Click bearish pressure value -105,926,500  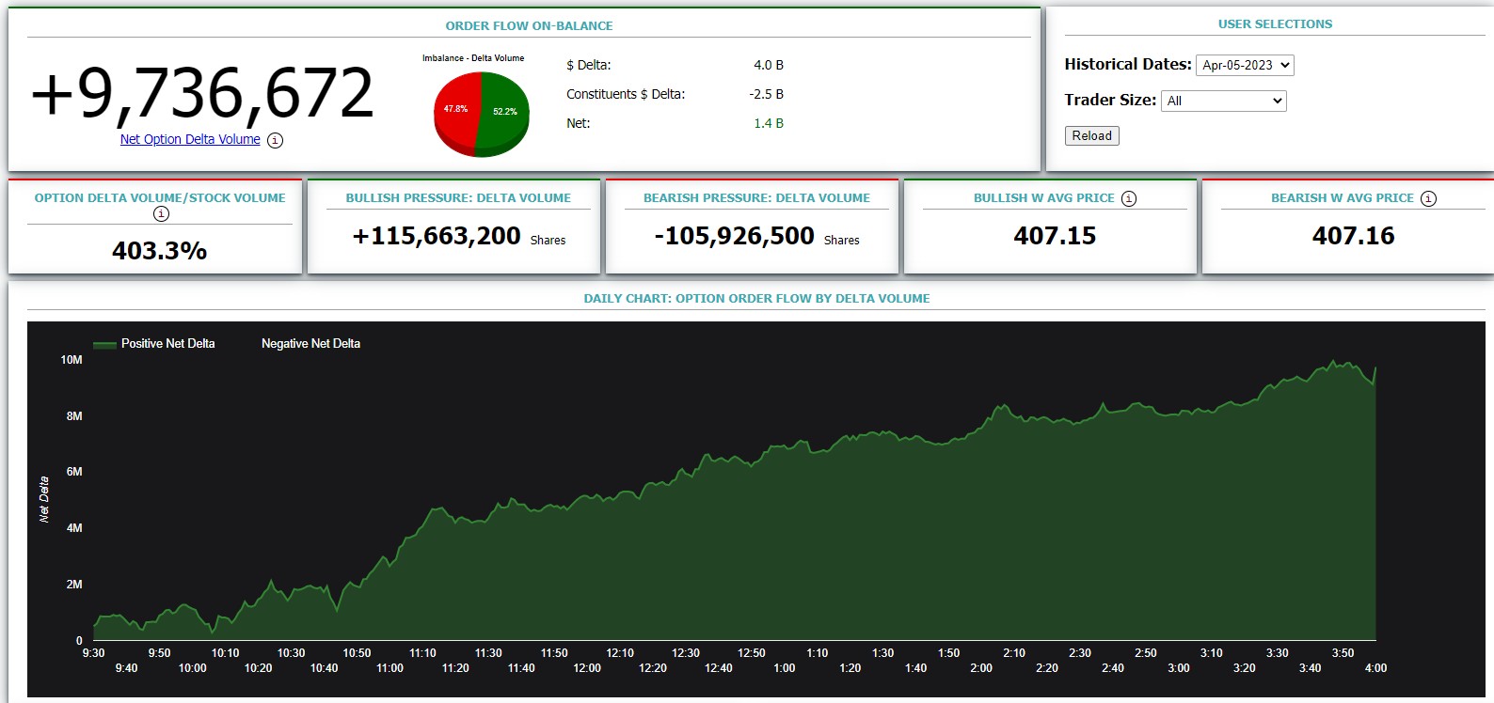(x=735, y=236)
